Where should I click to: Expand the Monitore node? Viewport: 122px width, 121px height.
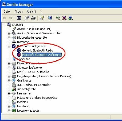(x=9, y=106)
